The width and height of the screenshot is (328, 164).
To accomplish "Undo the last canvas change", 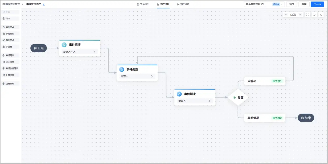I will tap(314, 15).
